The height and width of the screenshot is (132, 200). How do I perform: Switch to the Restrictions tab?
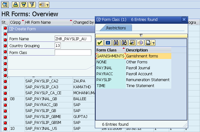coord(116,28)
